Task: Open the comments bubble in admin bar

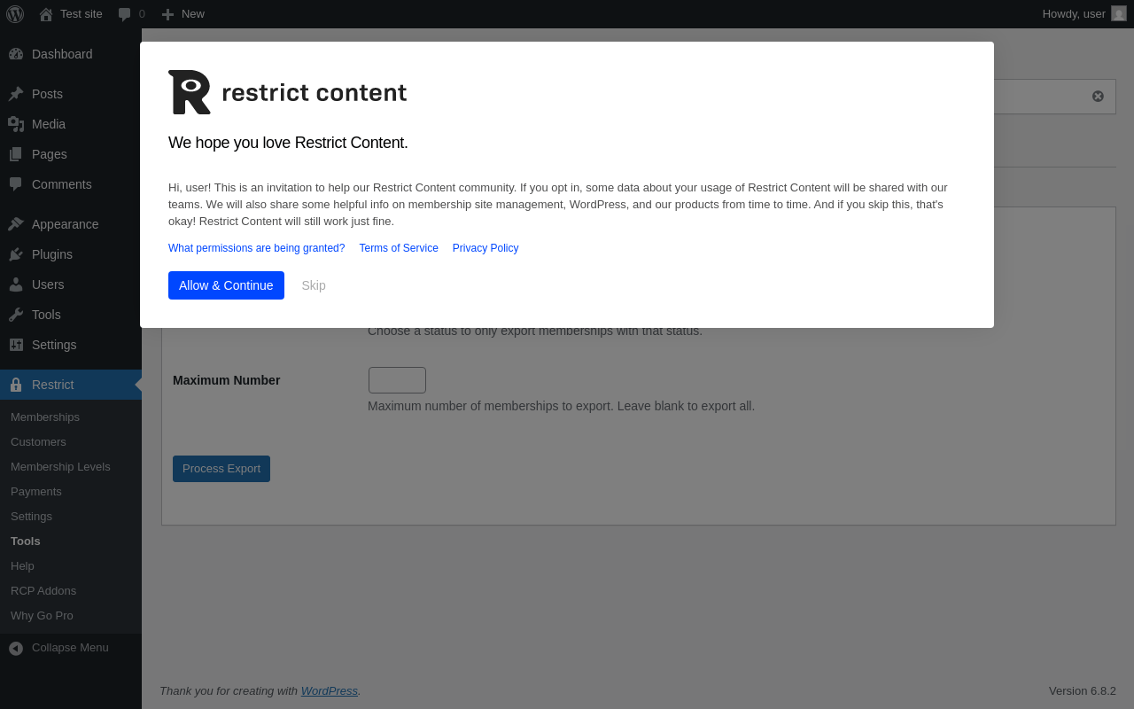Action: point(125,14)
